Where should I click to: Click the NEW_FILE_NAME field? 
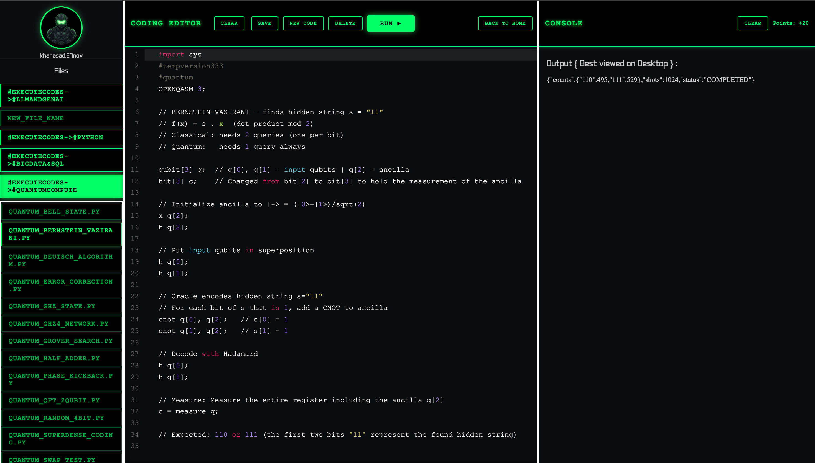(62, 118)
